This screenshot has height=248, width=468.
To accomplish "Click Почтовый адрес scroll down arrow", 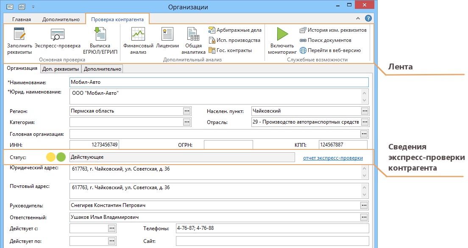I will coord(365,195).
